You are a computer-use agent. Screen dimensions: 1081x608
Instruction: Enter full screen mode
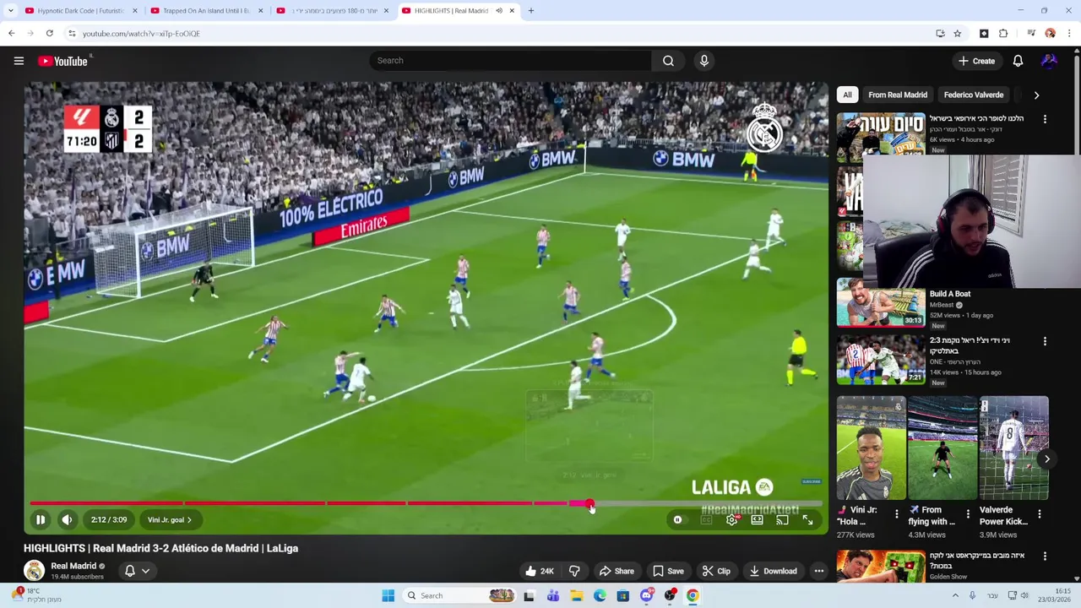808,520
